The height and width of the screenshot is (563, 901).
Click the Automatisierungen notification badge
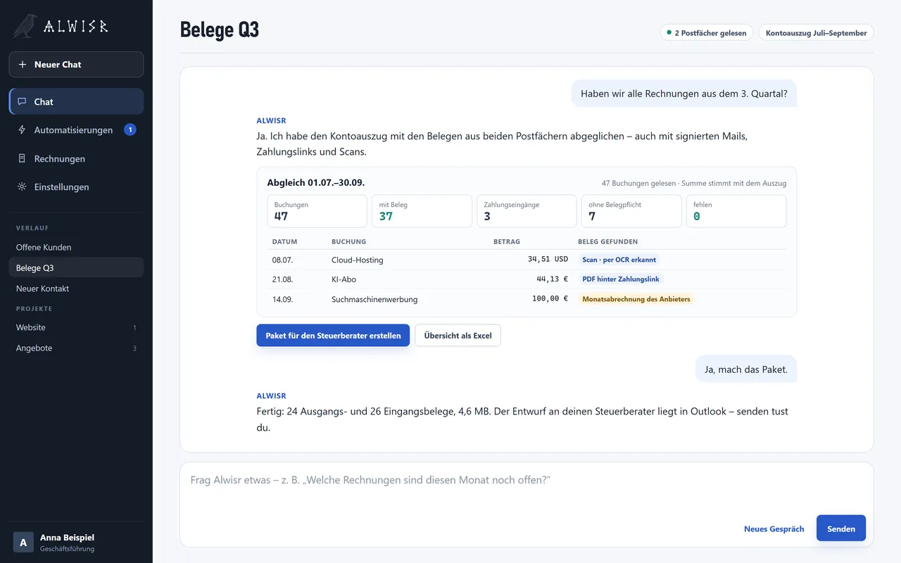(x=130, y=129)
